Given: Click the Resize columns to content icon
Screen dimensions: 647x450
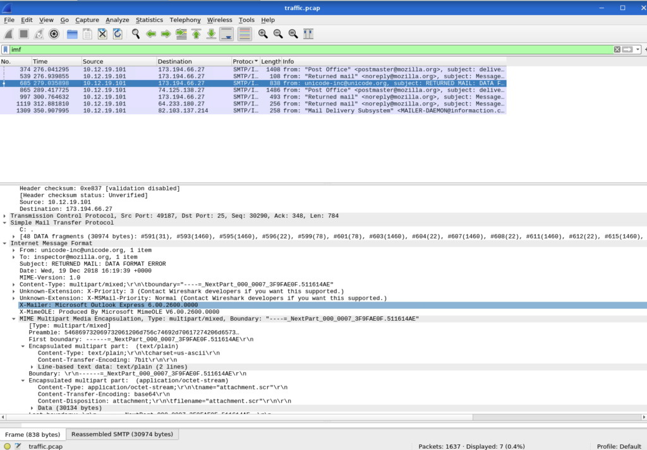Looking at the screenshot, I should [x=308, y=34].
